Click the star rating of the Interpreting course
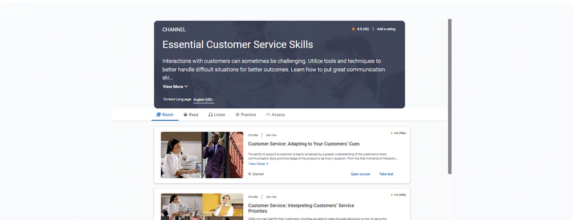This screenshot has height=220, width=573. (x=398, y=195)
